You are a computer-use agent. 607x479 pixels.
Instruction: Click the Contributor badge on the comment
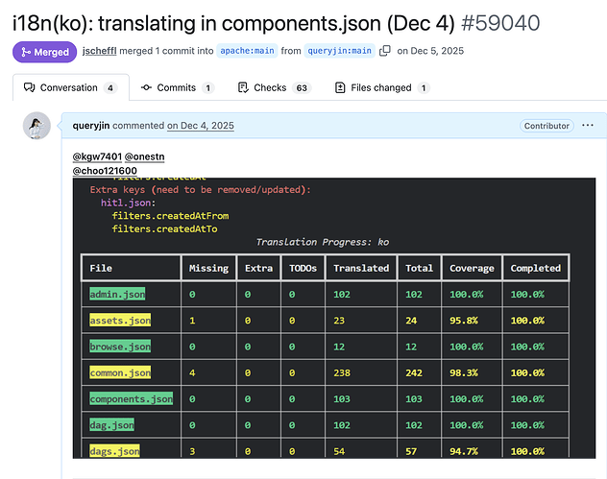[x=546, y=126]
